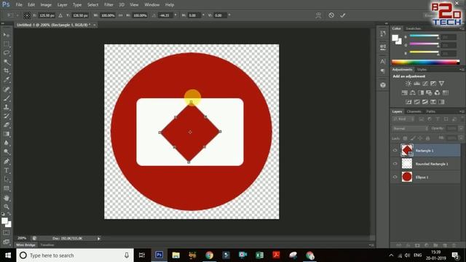Switch to the Swatches tab
Image resolution: width=466 pixels, height=262 pixels.
(414, 28)
